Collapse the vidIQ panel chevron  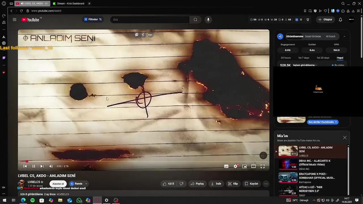tap(344, 36)
